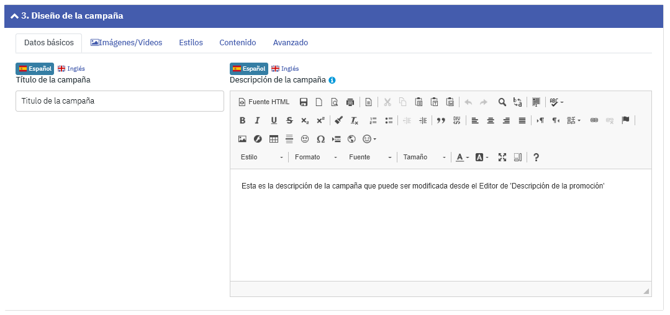This screenshot has width=670, height=315.
Task: Click the Select All icon
Action: 536,102
